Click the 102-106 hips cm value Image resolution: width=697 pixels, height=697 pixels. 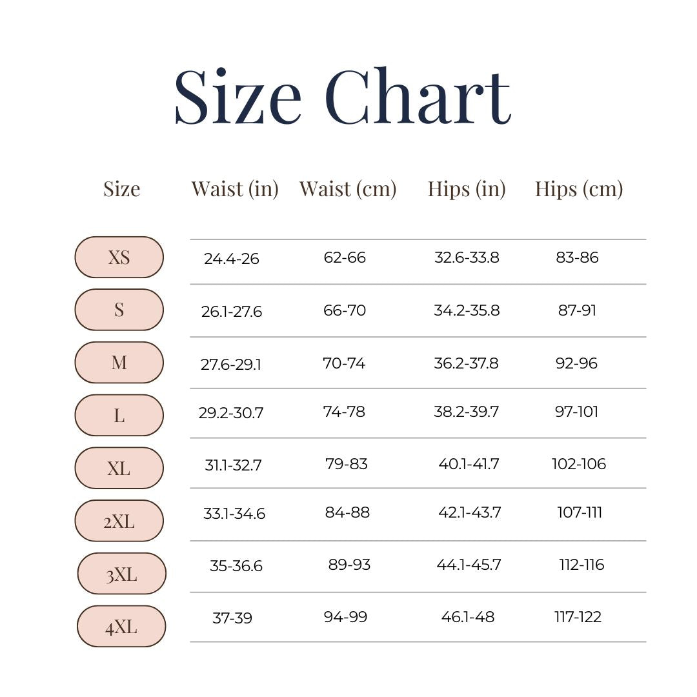pos(579,464)
